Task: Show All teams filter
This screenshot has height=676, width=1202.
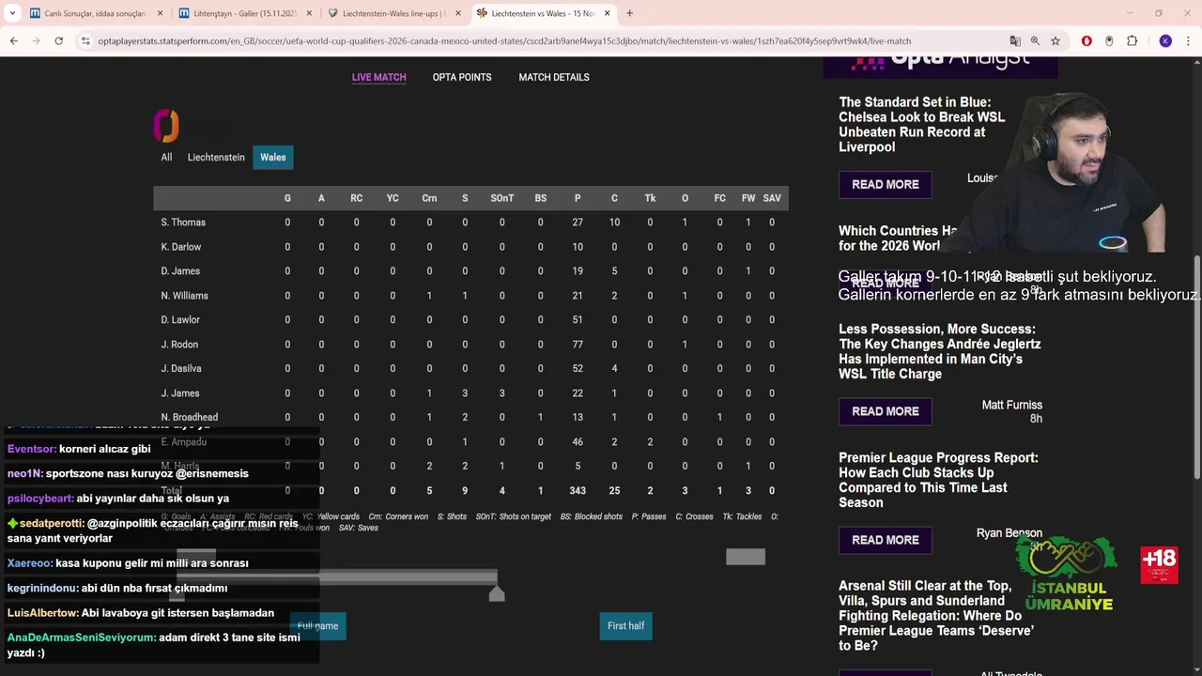Action: (x=166, y=158)
